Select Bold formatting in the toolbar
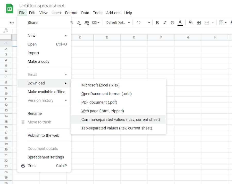The image size is (232, 184). 157,22
